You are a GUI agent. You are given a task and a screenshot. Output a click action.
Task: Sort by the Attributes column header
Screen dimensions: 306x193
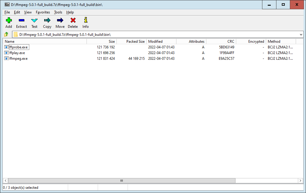(x=191, y=41)
